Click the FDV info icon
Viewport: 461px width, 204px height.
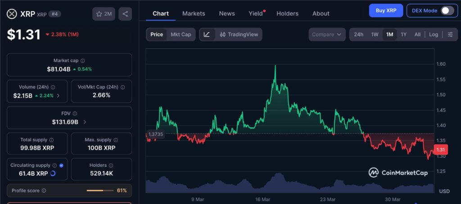pos(75,114)
